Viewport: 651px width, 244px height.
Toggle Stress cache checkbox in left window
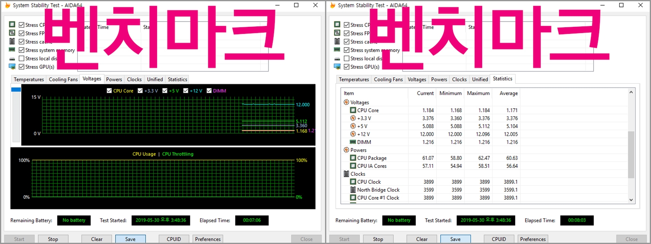pos(22,41)
